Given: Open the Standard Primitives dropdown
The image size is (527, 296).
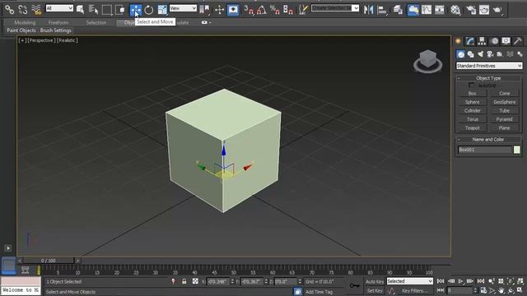Looking at the screenshot, I should [488, 66].
